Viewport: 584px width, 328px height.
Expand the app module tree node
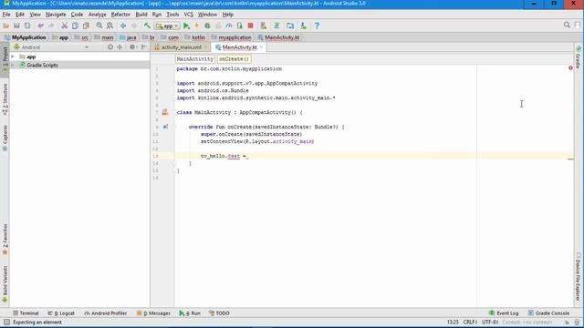point(13,56)
